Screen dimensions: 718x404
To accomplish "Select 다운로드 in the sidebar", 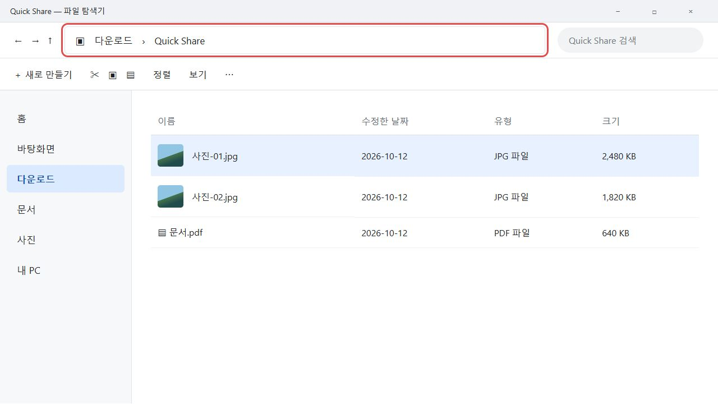I will 66,179.
